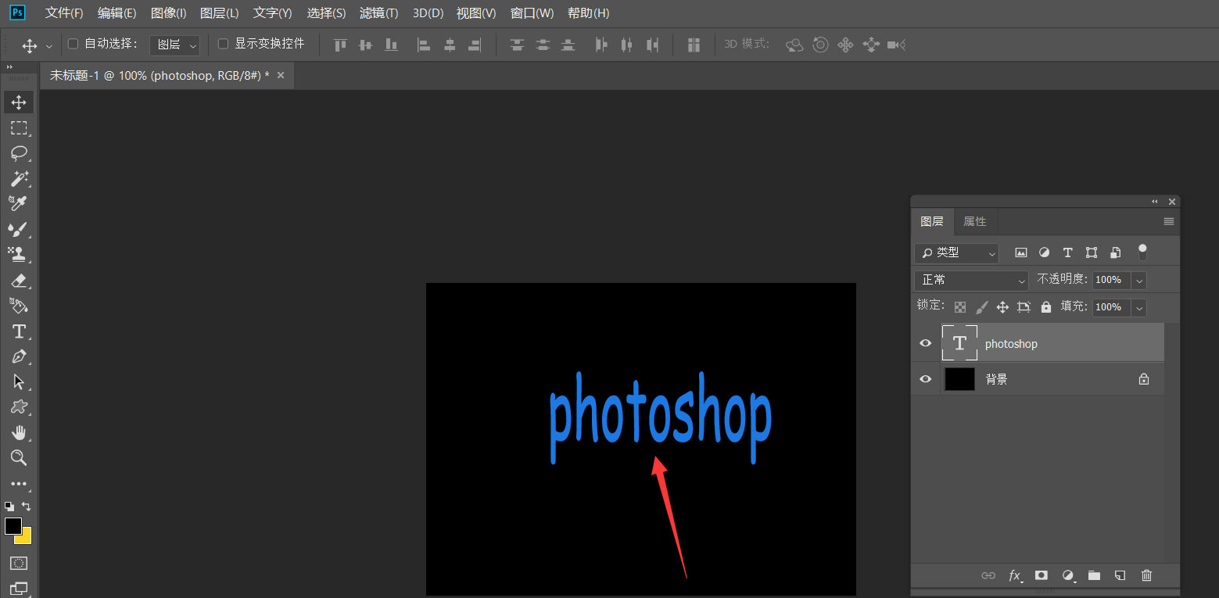Select the Lasso tool
1219x598 pixels.
(19, 152)
